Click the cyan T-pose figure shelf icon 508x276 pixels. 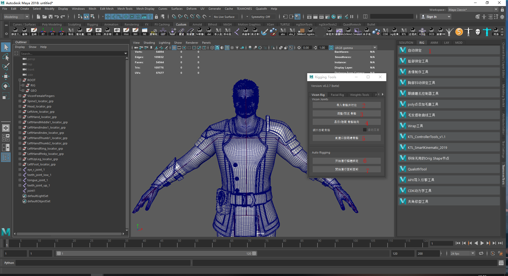point(487,32)
